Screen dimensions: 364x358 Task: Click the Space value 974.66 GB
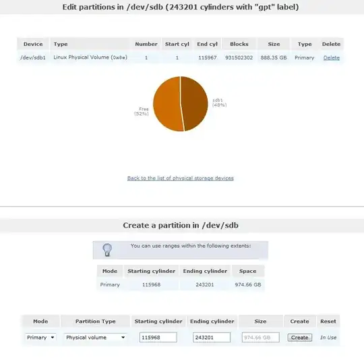coord(248,285)
